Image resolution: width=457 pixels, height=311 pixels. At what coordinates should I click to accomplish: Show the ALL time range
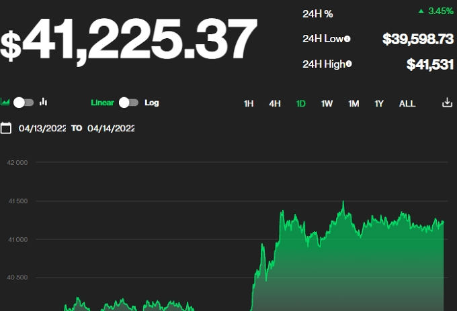407,103
